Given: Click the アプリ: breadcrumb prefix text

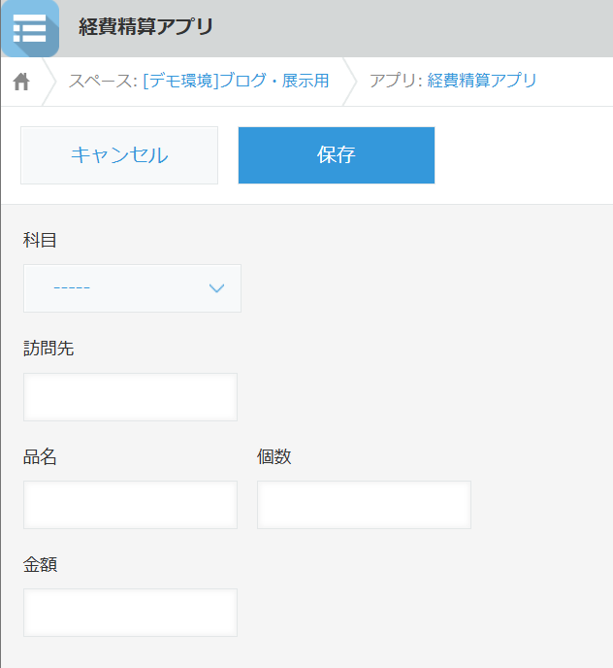Looking at the screenshot, I should [x=396, y=81].
